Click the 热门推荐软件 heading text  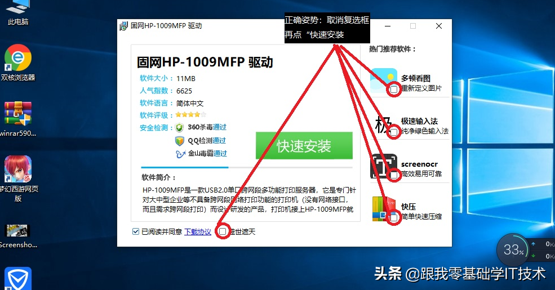(x=392, y=49)
